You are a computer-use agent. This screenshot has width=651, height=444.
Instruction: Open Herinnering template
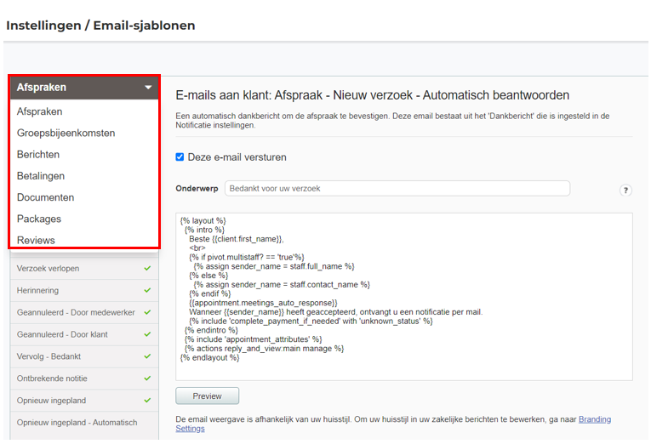[x=84, y=290]
